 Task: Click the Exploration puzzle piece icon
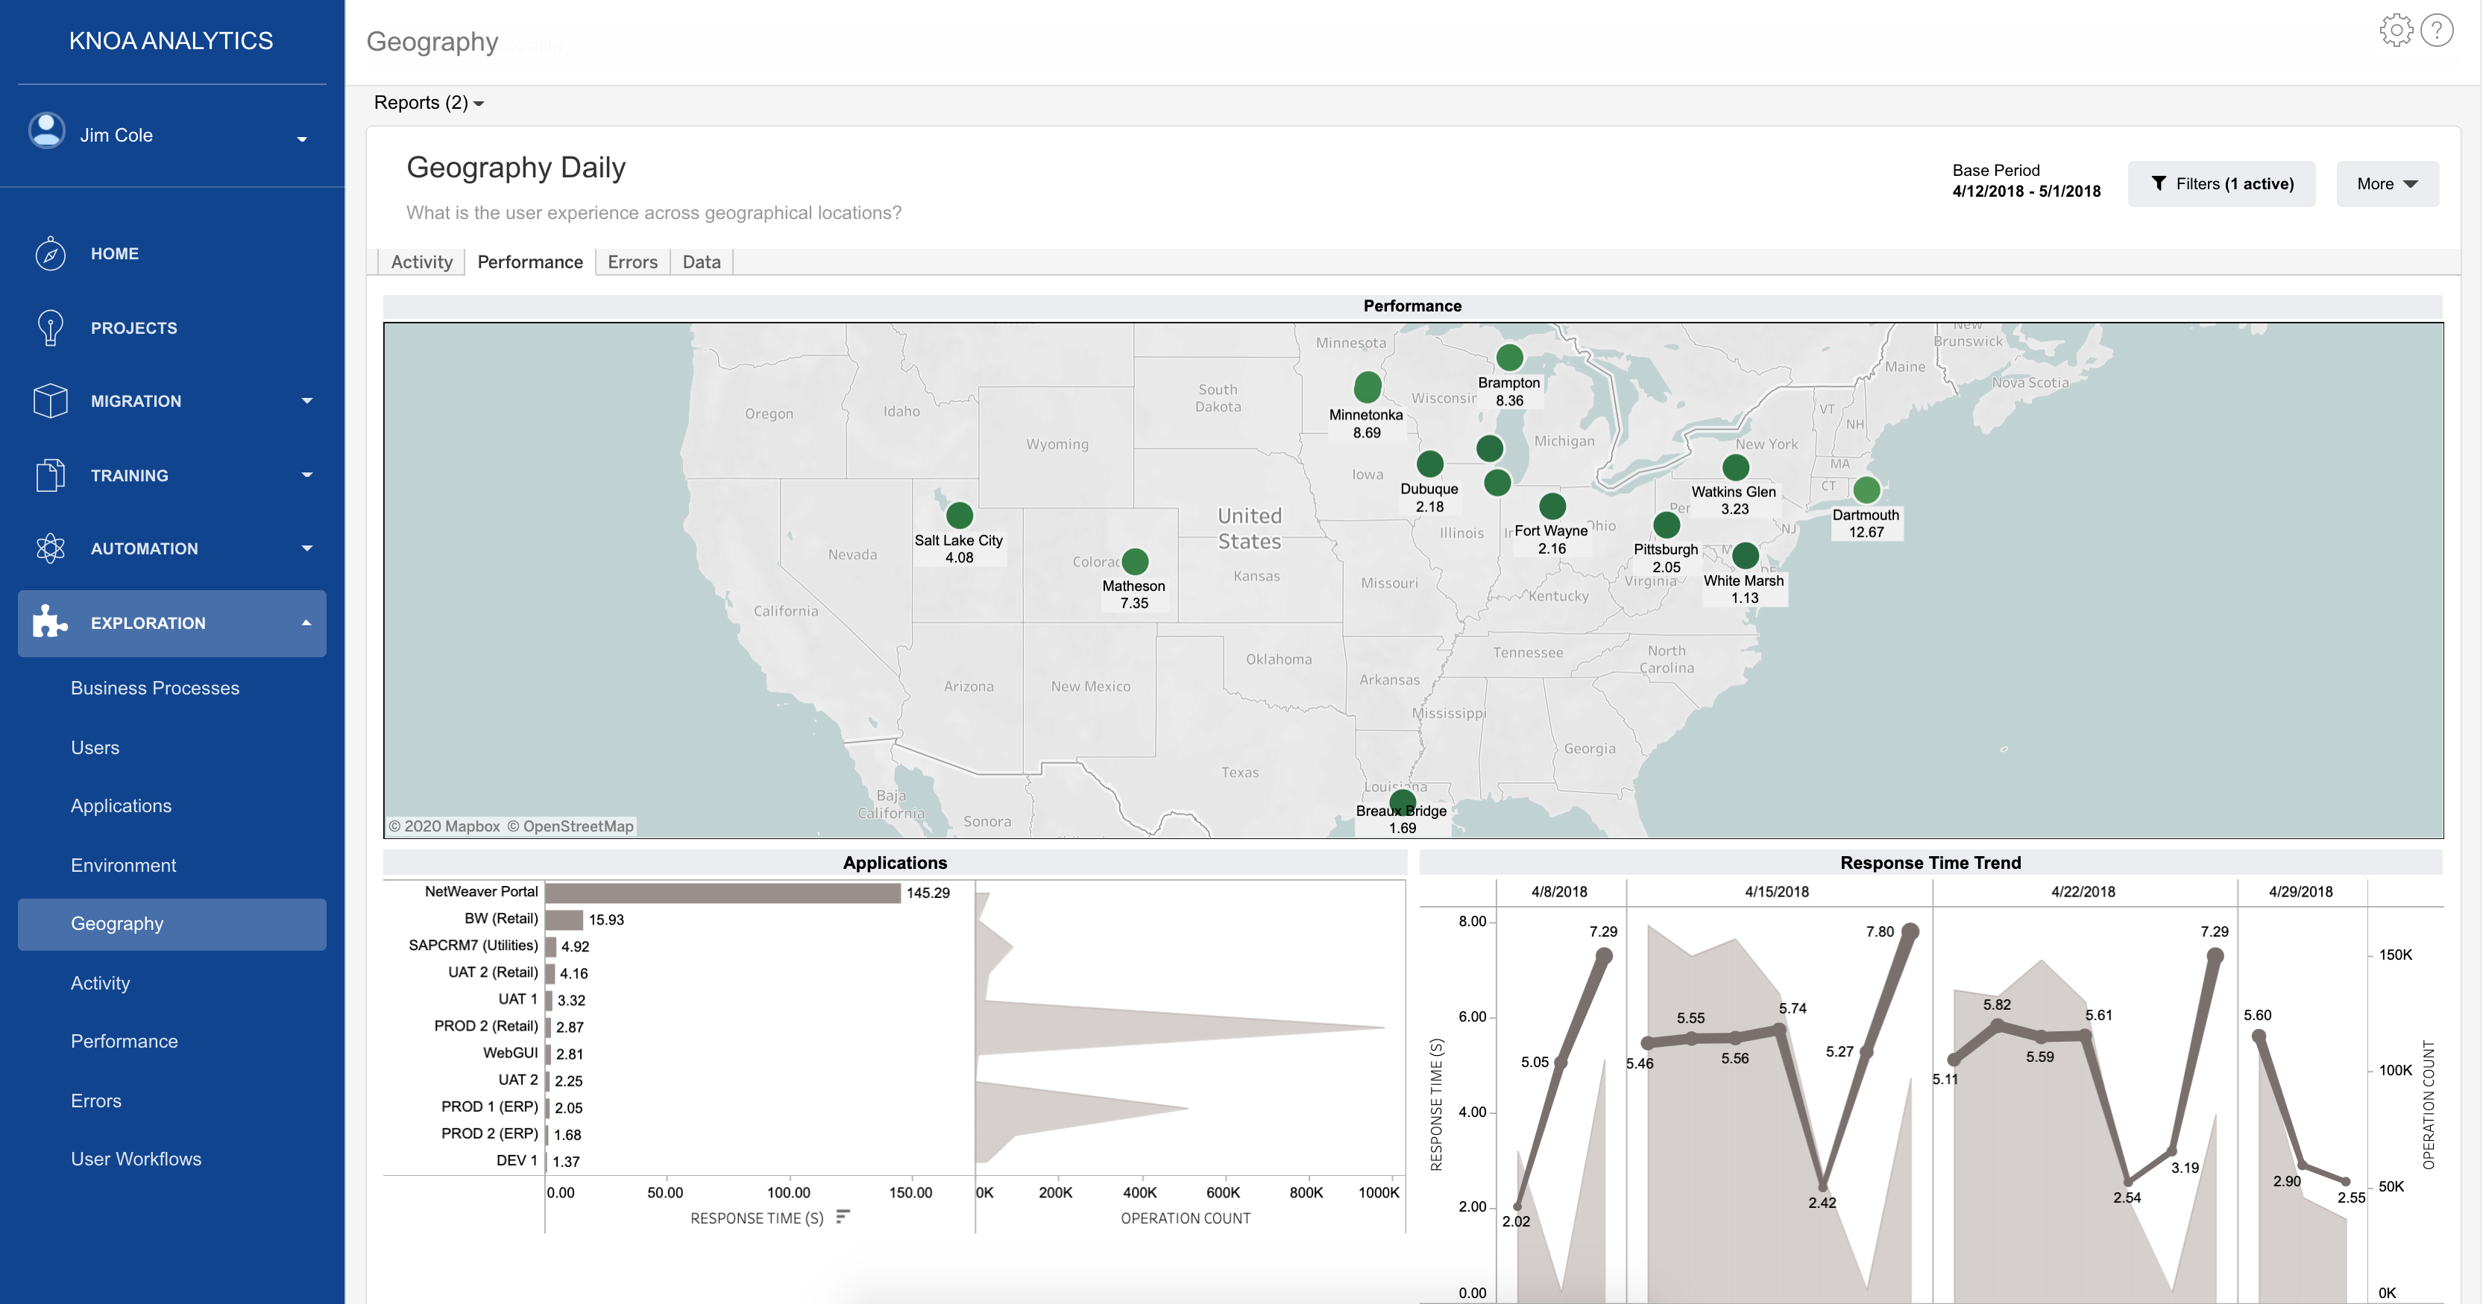coord(50,623)
